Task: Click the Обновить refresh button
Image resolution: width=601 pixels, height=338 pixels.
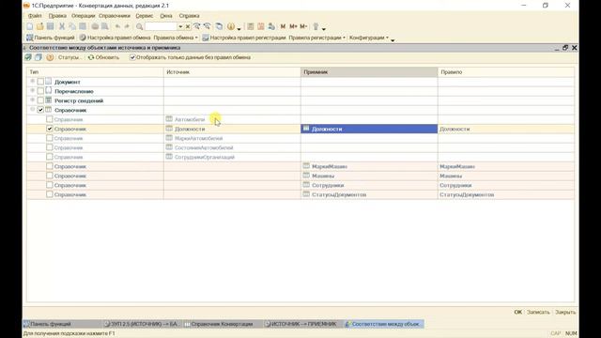Action: point(103,57)
